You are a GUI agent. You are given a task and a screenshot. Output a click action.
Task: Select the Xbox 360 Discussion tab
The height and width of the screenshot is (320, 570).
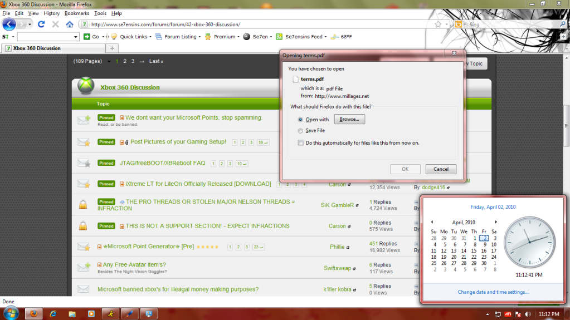point(53,48)
